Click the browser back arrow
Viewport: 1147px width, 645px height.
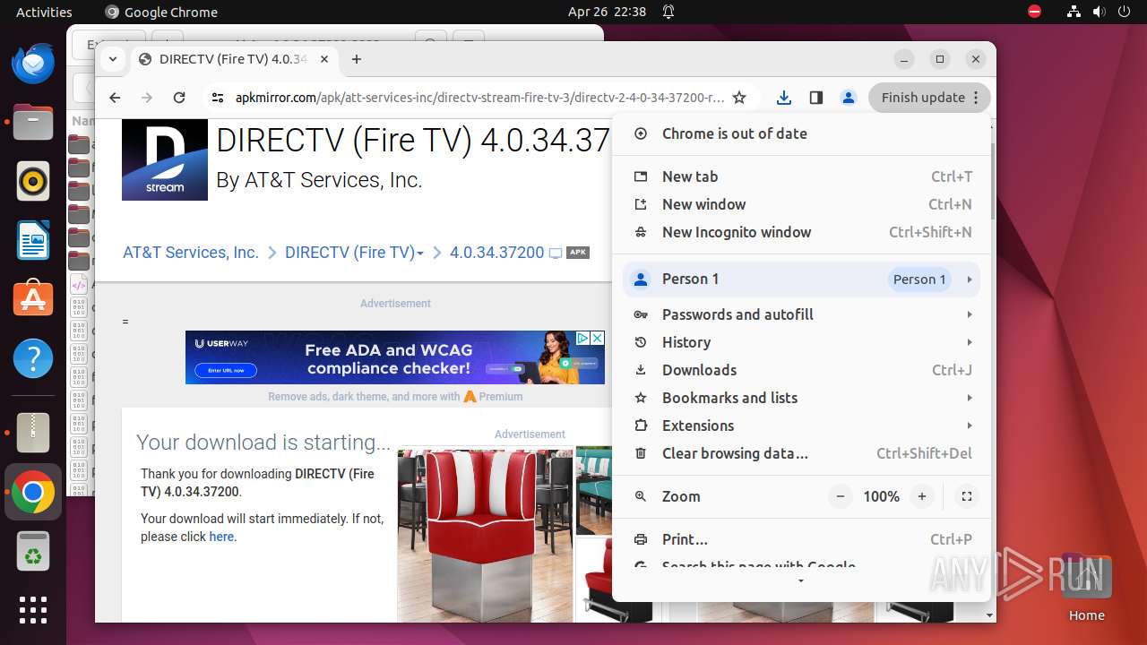[115, 98]
